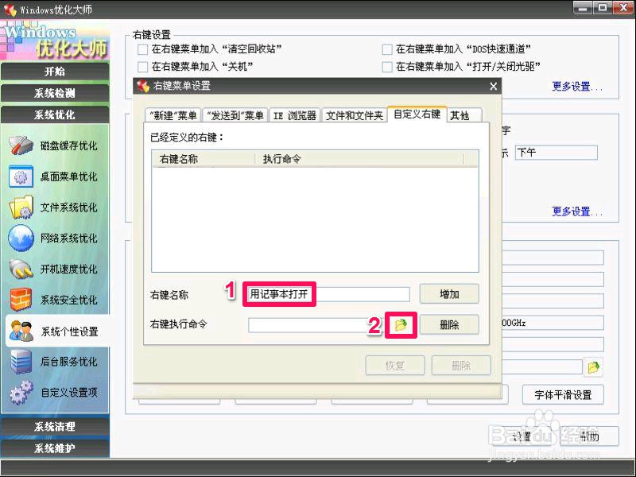Switch to the “新建”菜单 tab
Screen dimensions: 636x477
pyautogui.click(x=173, y=115)
